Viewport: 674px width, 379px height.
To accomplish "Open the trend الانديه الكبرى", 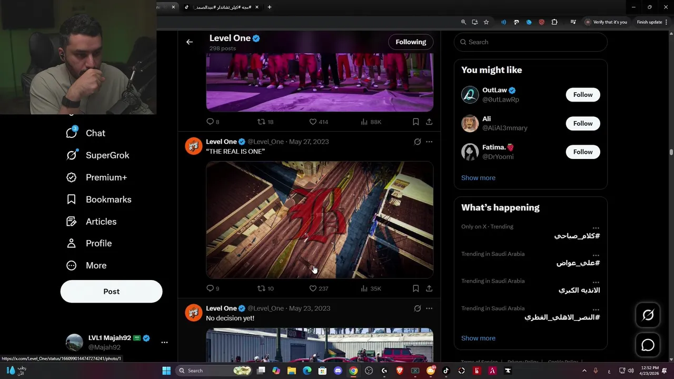I will pyautogui.click(x=579, y=290).
